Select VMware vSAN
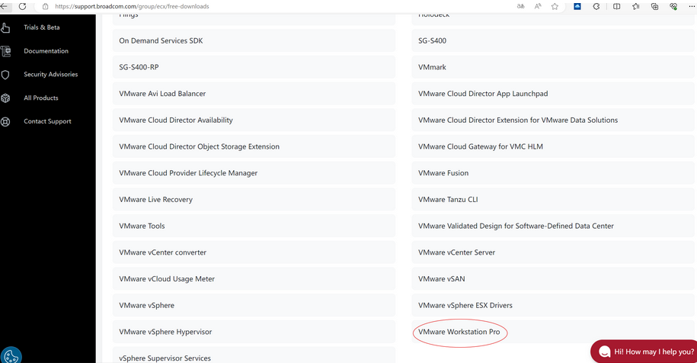Viewport: 697px width, 363px height. (554, 279)
